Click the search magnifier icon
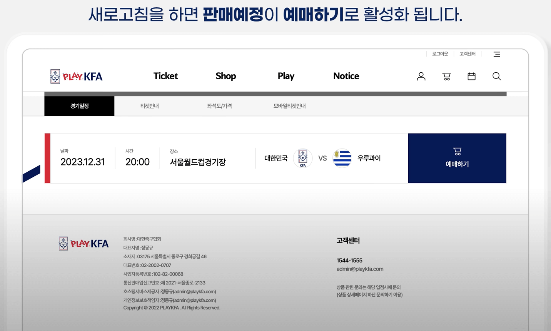This screenshot has width=551, height=331. [496, 76]
